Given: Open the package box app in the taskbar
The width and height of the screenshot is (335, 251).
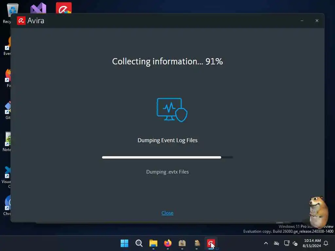Looking at the screenshot, I should [182, 243].
